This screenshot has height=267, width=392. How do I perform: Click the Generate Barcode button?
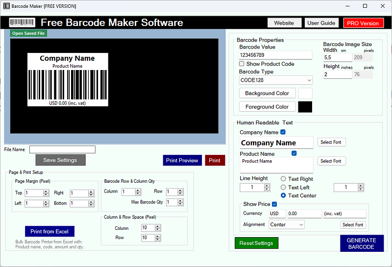point(362,243)
